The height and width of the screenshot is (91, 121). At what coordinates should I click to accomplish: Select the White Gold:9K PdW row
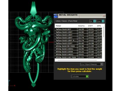pyautogui.click(x=78, y=46)
